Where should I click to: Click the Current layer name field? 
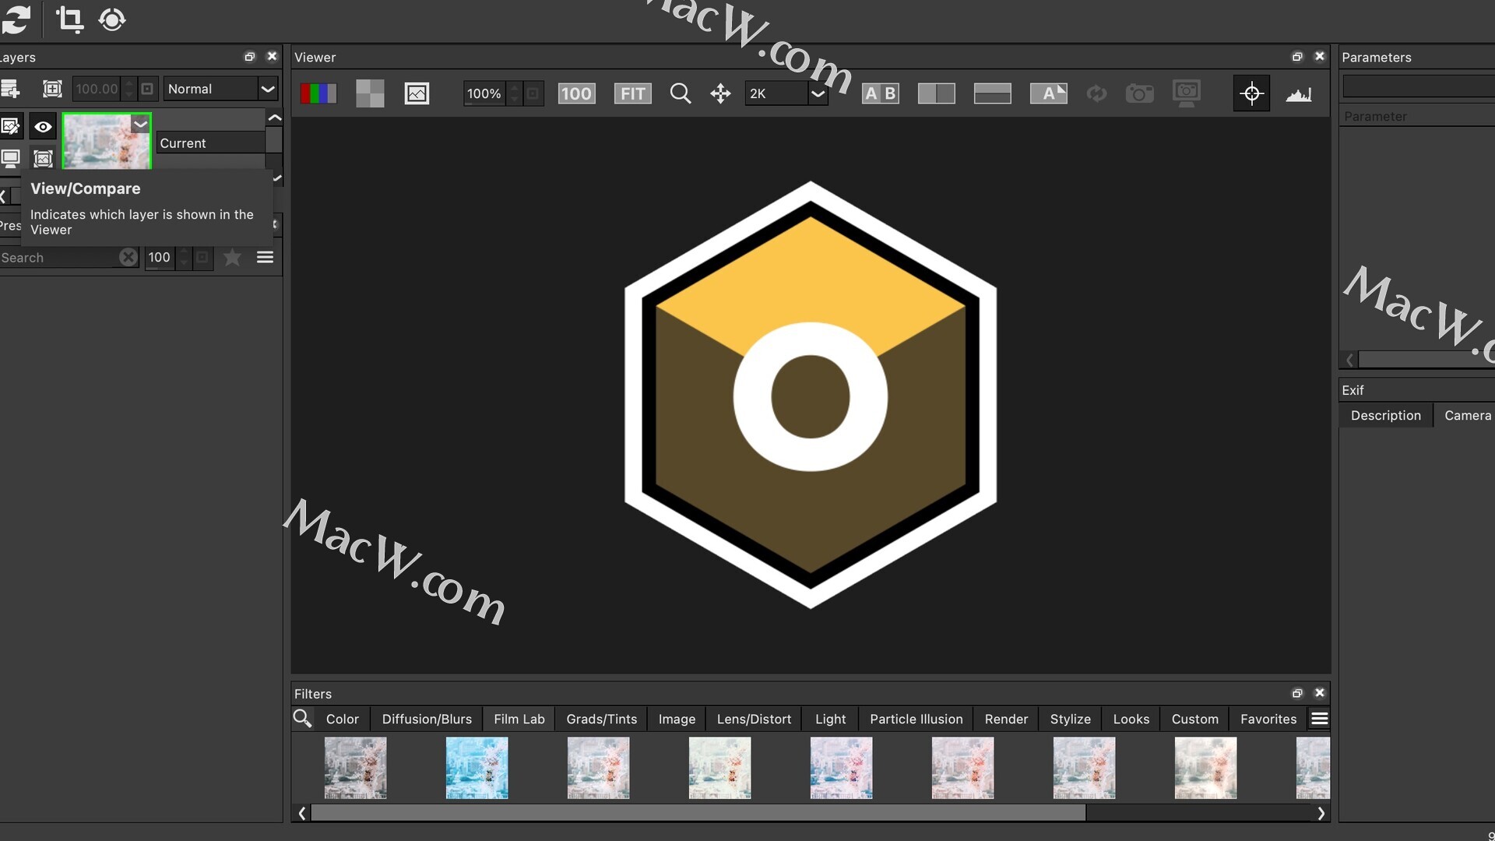point(211,143)
